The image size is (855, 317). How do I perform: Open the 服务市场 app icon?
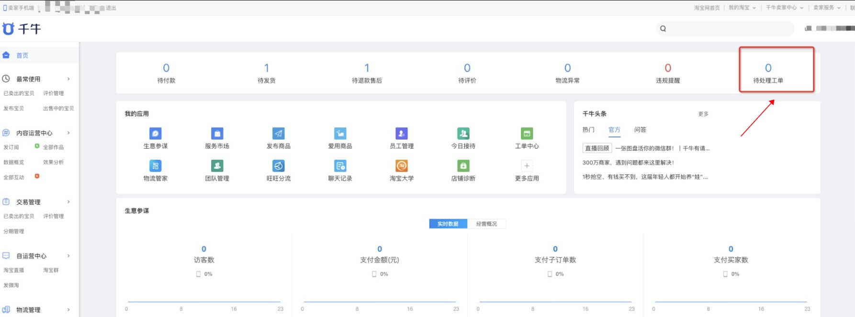217,133
